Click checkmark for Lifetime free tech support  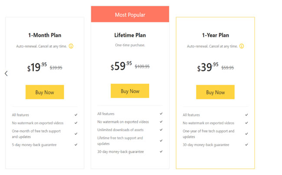pos(161,140)
